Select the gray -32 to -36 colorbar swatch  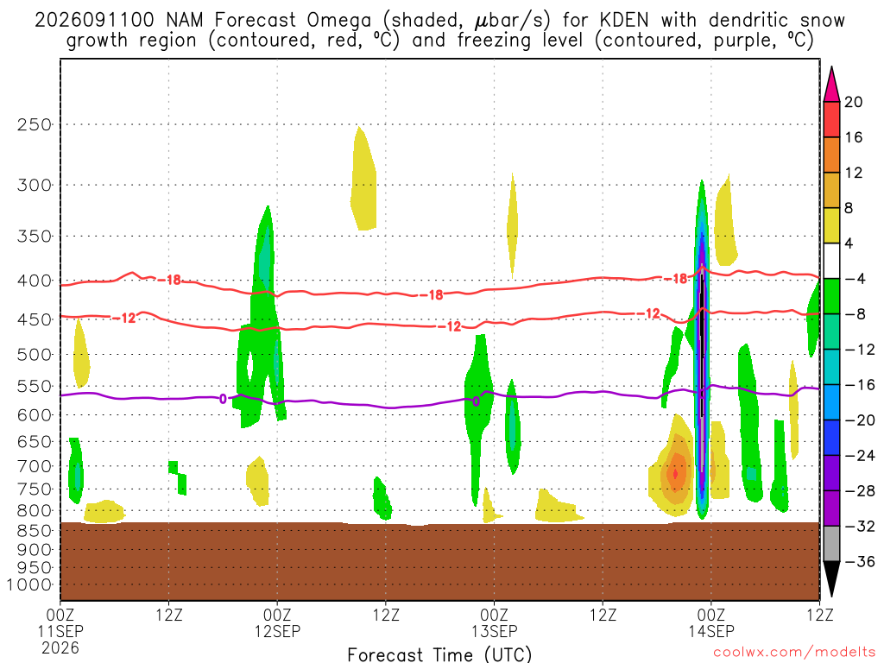tap(831, 544)
